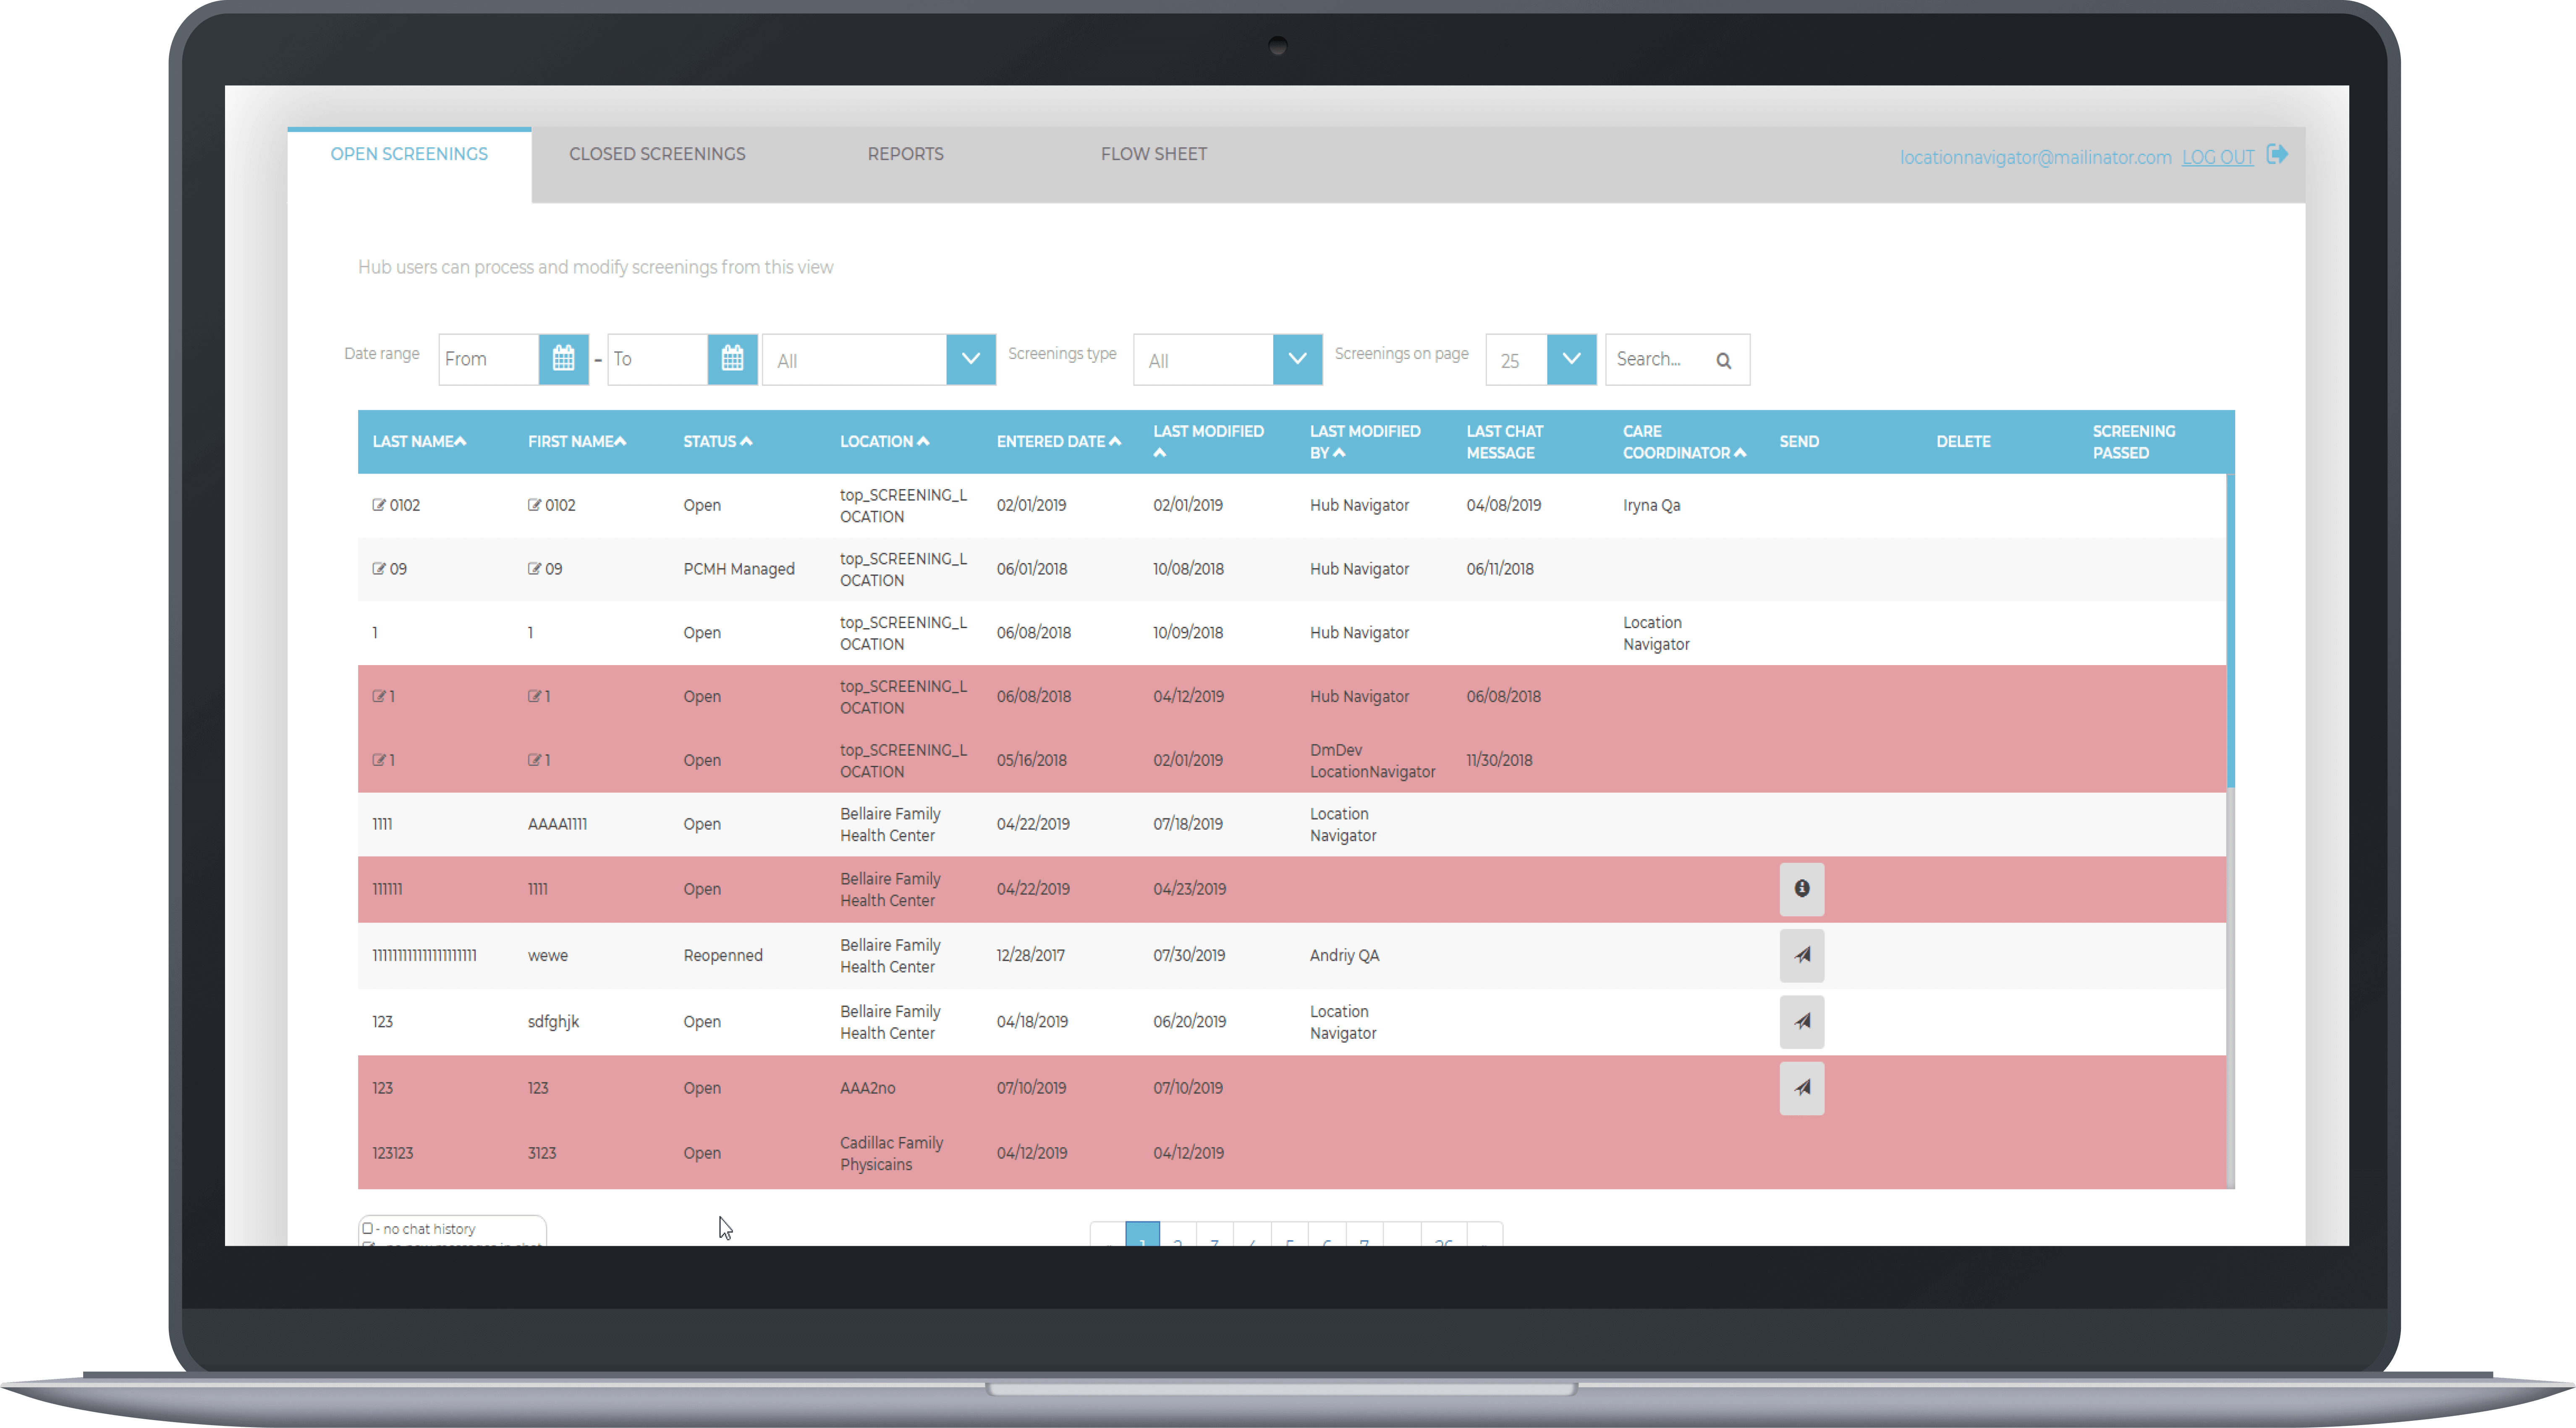Click send paper-plane icon in the AAA2no row
The height and width of the screenshot is (1428, 2576).
point(1801,1088)
